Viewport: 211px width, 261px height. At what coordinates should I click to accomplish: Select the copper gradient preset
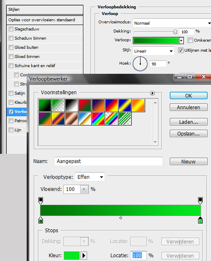pyautogui.click(x=71, y=118)
